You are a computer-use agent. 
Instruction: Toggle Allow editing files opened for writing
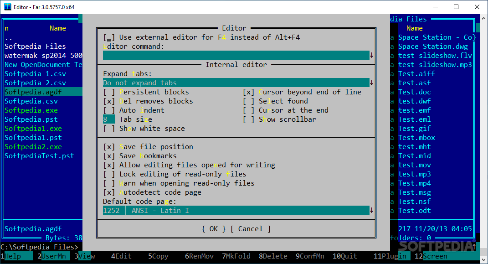(x=109, y=165)
